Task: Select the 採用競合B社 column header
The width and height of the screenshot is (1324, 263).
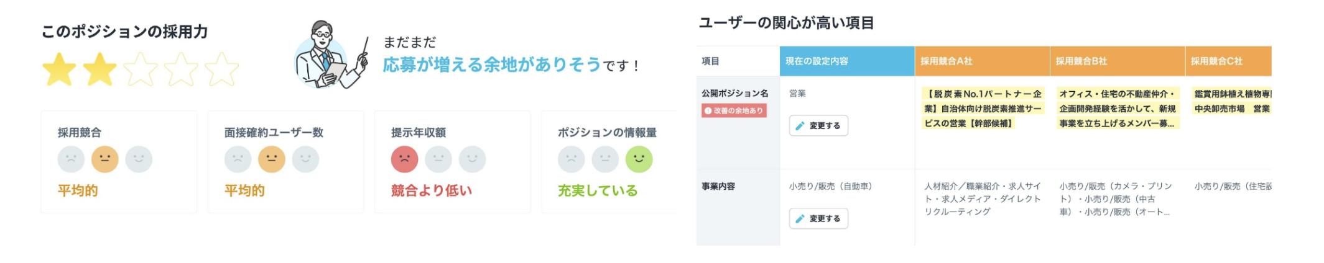Action: point(1117,61)
